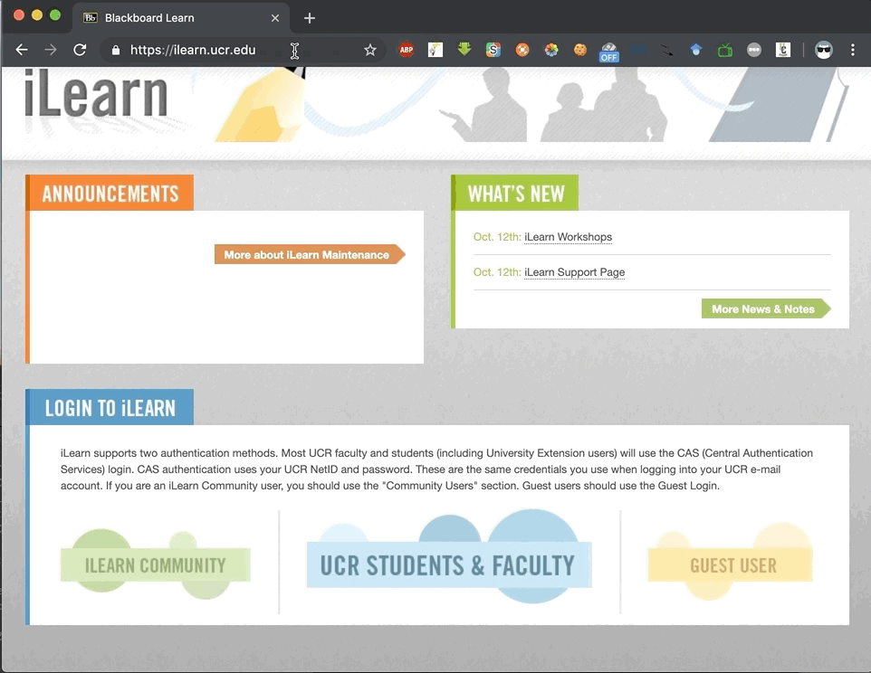Click the Login to iLearn heading

(x=110, y=408)
